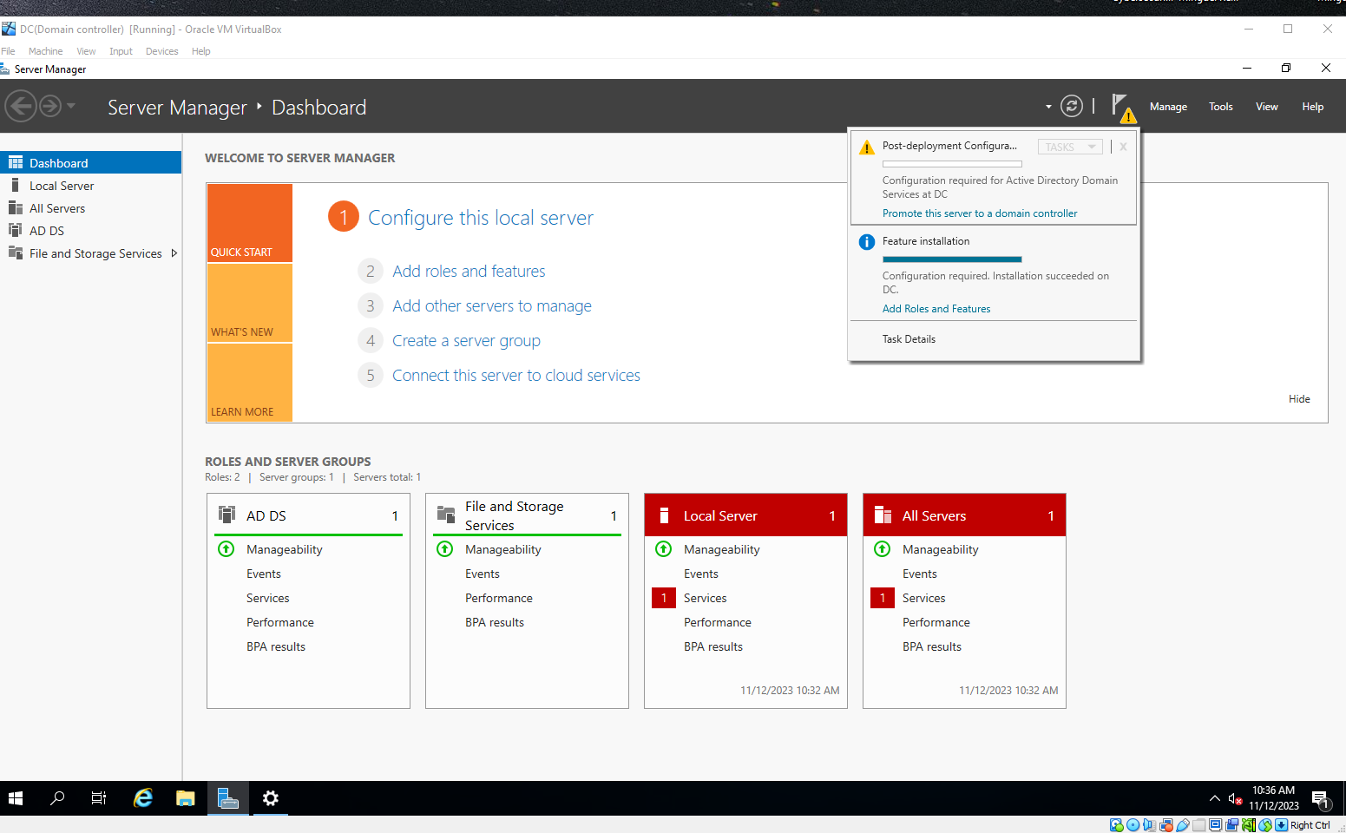
Task: Click Local Server Services alert badge
Action: pos(664,598)
